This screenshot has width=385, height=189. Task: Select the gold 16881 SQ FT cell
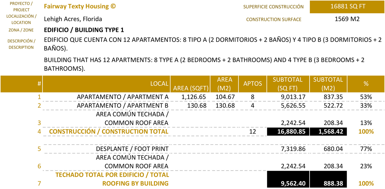pyautogui.click(x=347, y=7)
